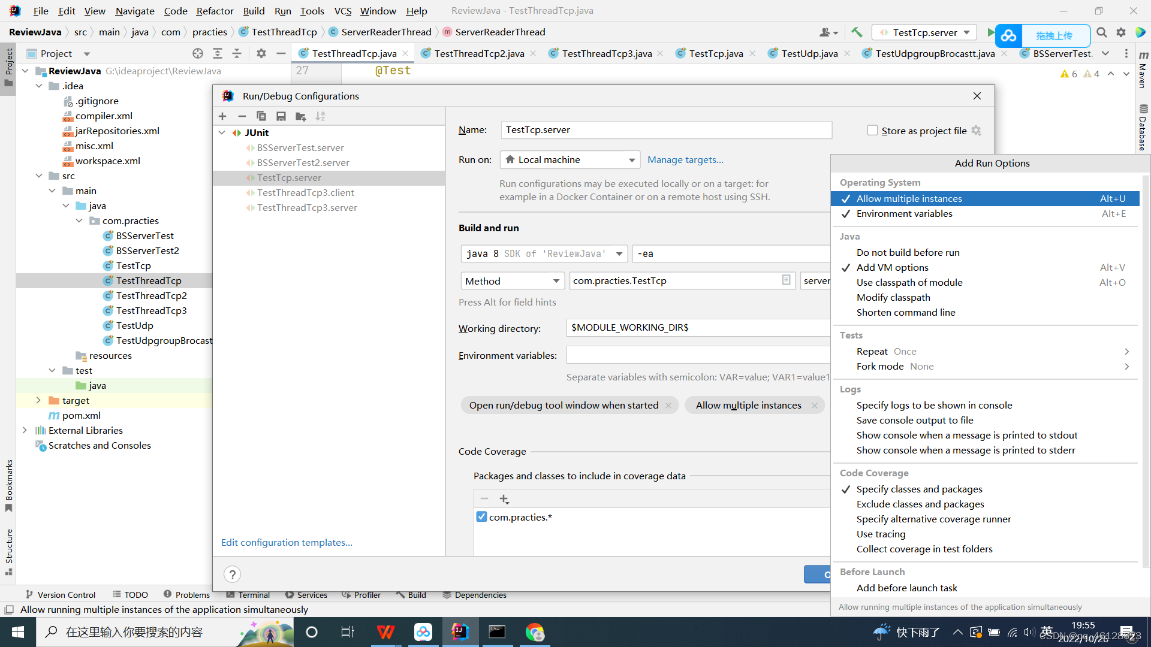Click the Copy Configuration icon
The height and width of the screenshot is (647, 1151).
tap(261, 116)
